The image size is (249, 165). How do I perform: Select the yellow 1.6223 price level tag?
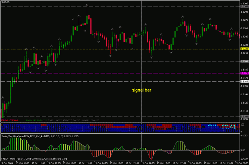245,49
